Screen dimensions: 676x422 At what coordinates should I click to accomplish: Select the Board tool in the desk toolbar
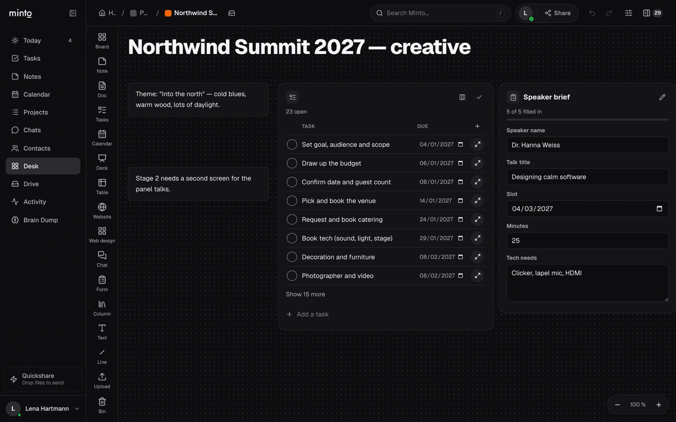[102, 41]
